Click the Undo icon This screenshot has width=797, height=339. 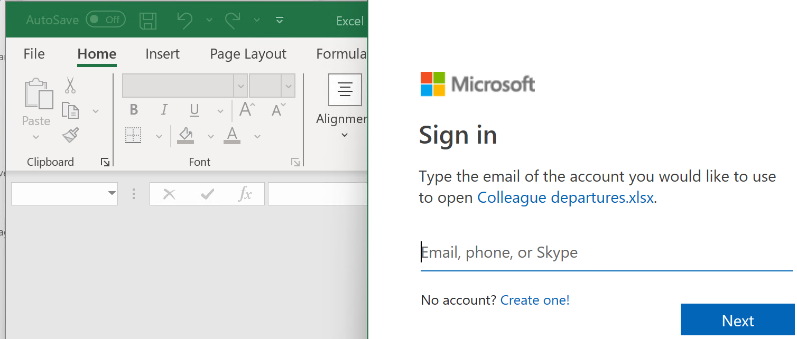184,20
